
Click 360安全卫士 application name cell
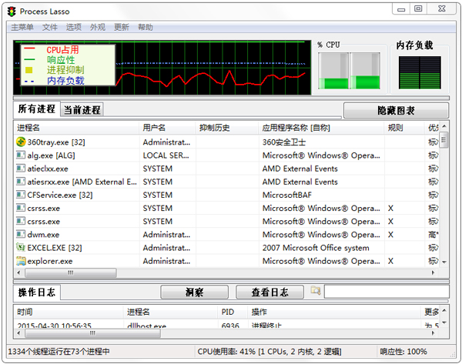(x=284, y=142)
